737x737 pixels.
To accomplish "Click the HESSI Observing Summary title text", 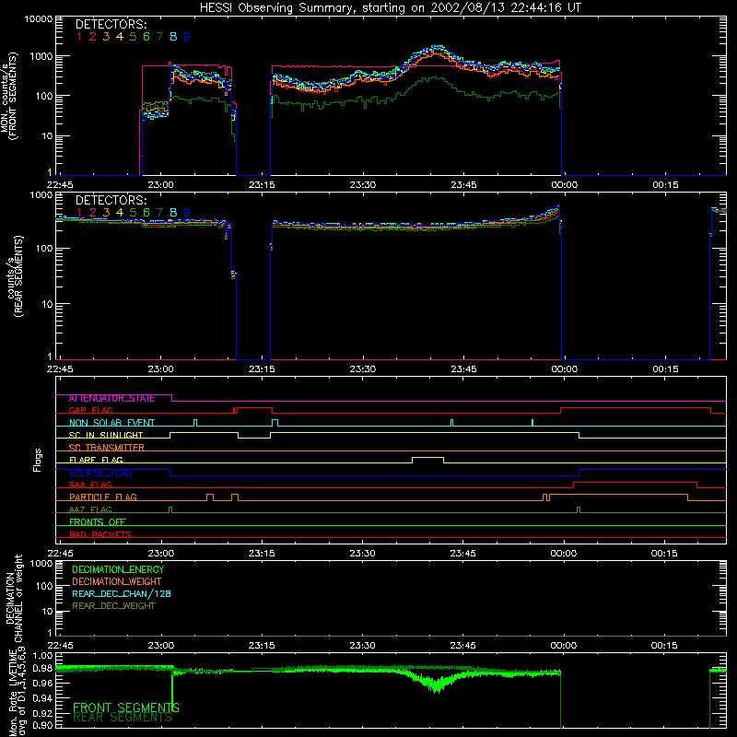I will point(390,7).
